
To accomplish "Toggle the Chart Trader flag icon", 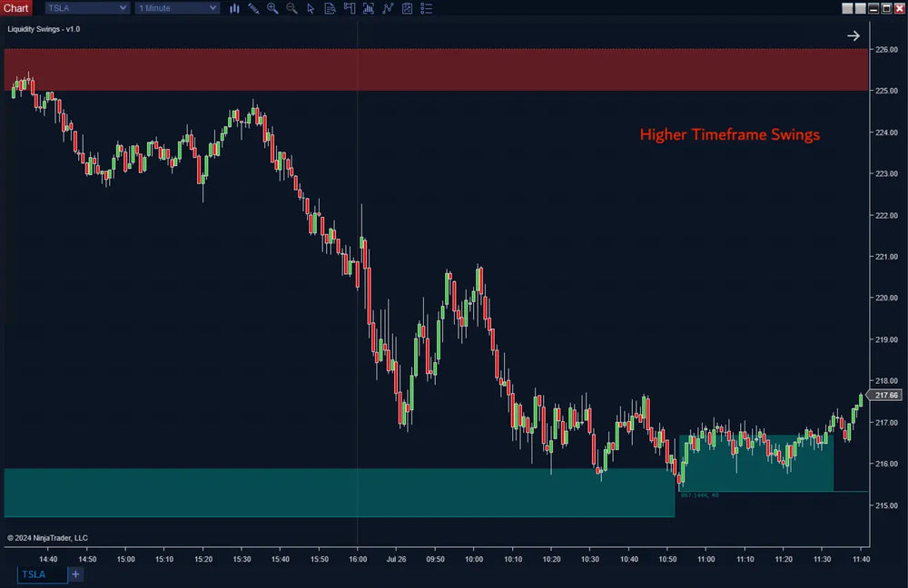I will [349, 8].
